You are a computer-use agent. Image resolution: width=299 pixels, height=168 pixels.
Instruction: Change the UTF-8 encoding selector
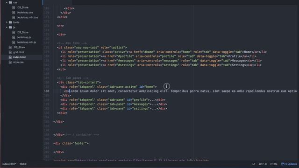click(x=263, y=164)
